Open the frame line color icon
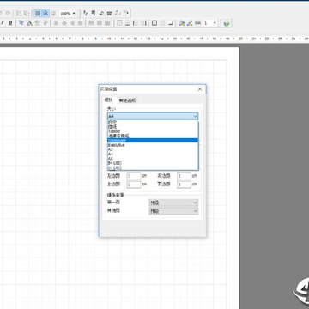309x309 pixels. [190, 23]
